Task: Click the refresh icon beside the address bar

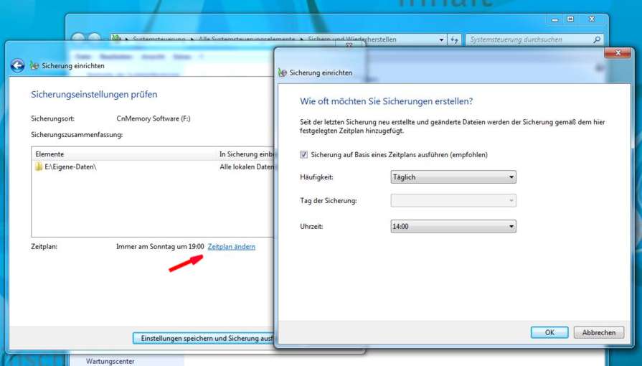Action: [454, 39]
